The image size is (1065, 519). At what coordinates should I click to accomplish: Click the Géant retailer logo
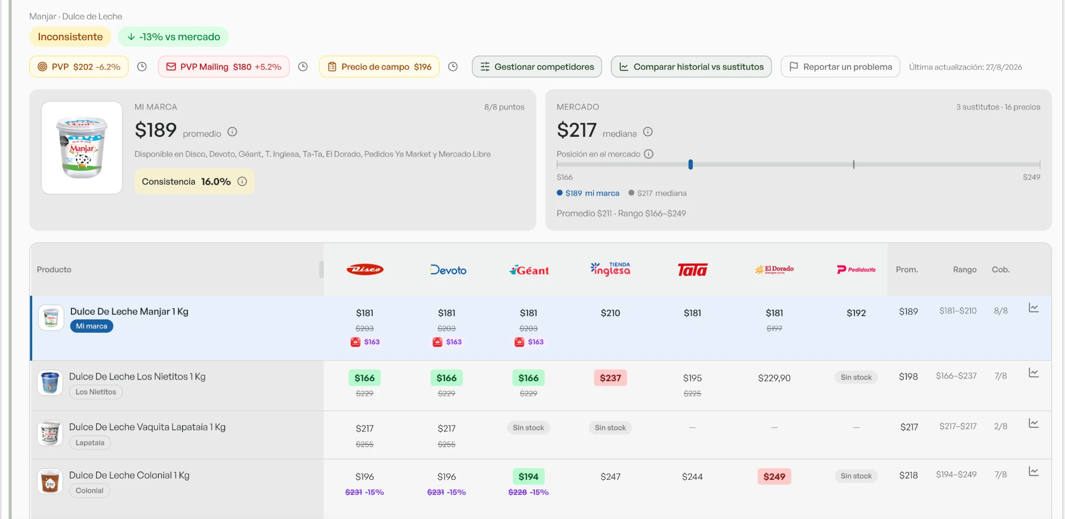[x=529, y=270]
